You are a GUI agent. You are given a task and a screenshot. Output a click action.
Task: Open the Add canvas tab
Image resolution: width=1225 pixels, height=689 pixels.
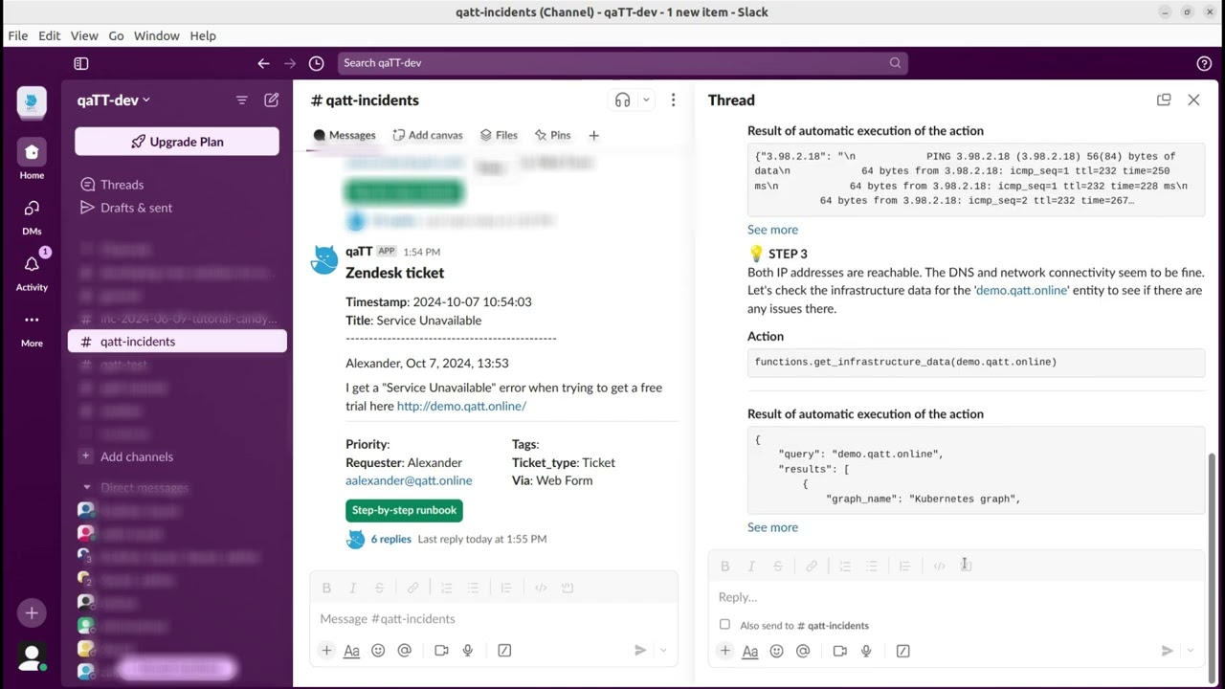click(x=428, y=136)
